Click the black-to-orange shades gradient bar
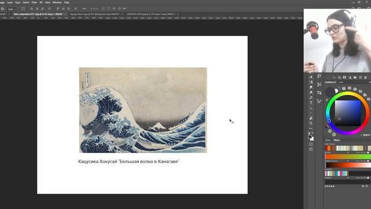Image resolution: width=371 pixels, height=209 pixels. coord(348,165)
